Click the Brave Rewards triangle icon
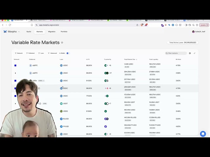This screenshot has height=157, width=210. tap(146, 25)
